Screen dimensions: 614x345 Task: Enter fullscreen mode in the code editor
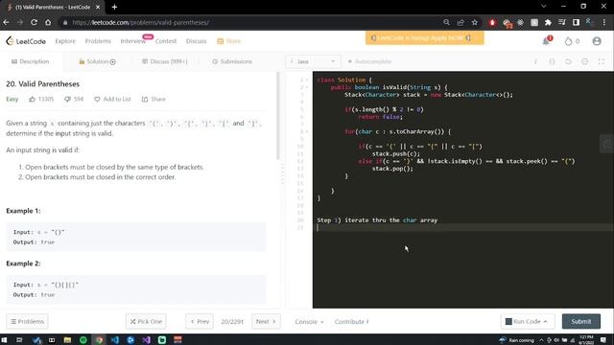[x=602, y=61]
